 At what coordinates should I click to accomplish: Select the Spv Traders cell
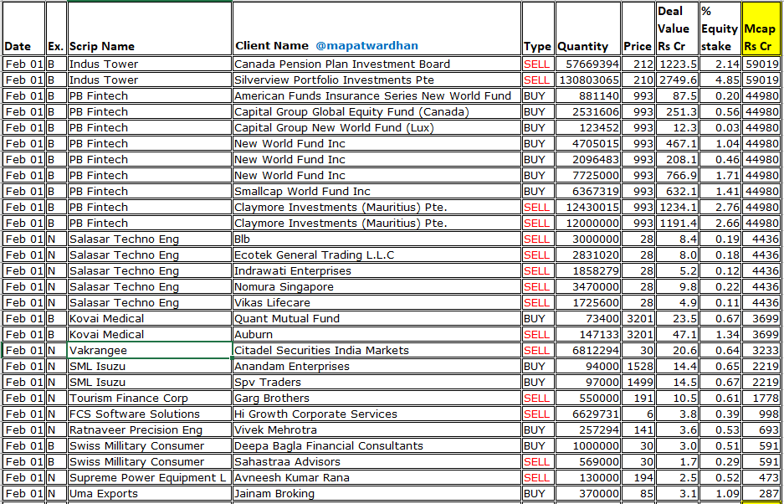click(x=377, y=383)
